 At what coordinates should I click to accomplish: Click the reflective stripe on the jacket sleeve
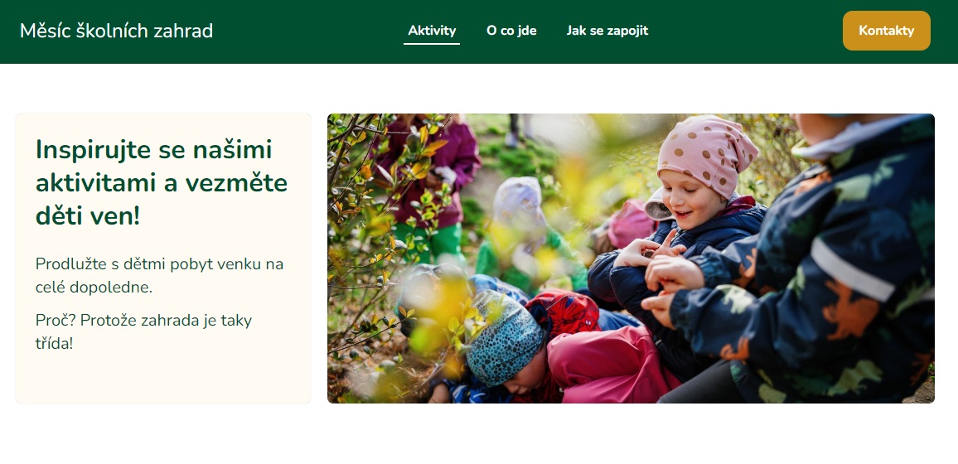coord(852,270)
